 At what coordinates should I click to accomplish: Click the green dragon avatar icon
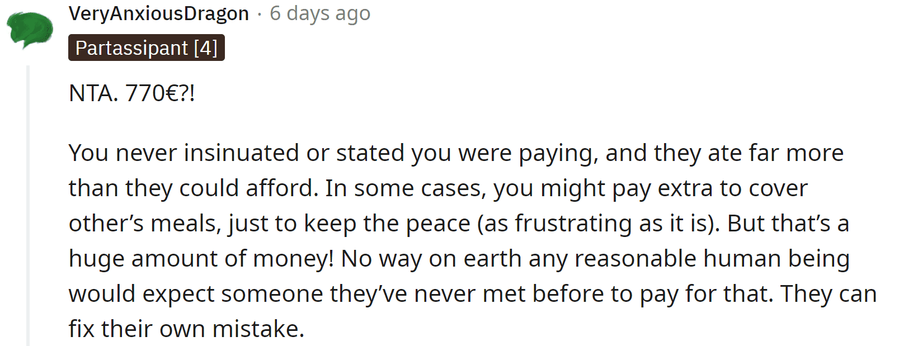tap(30, 29)
